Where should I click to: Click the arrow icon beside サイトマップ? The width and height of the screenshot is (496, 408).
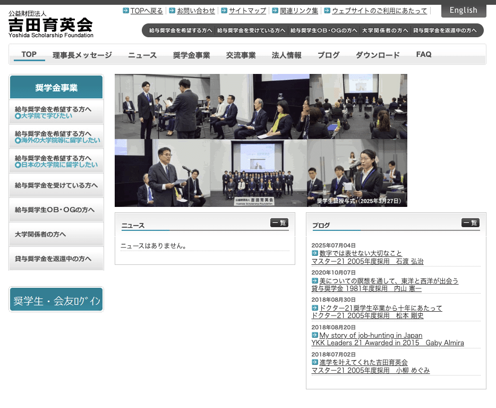pyautogui.click(x=224, y=11)
